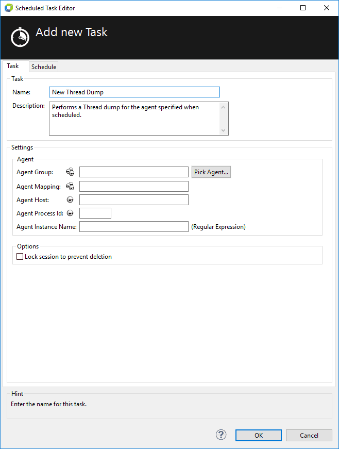Image resolution: width=339 pixels, height=449 pixels.
Task: Focus the Agent Group input field
Action: [134, 172]
